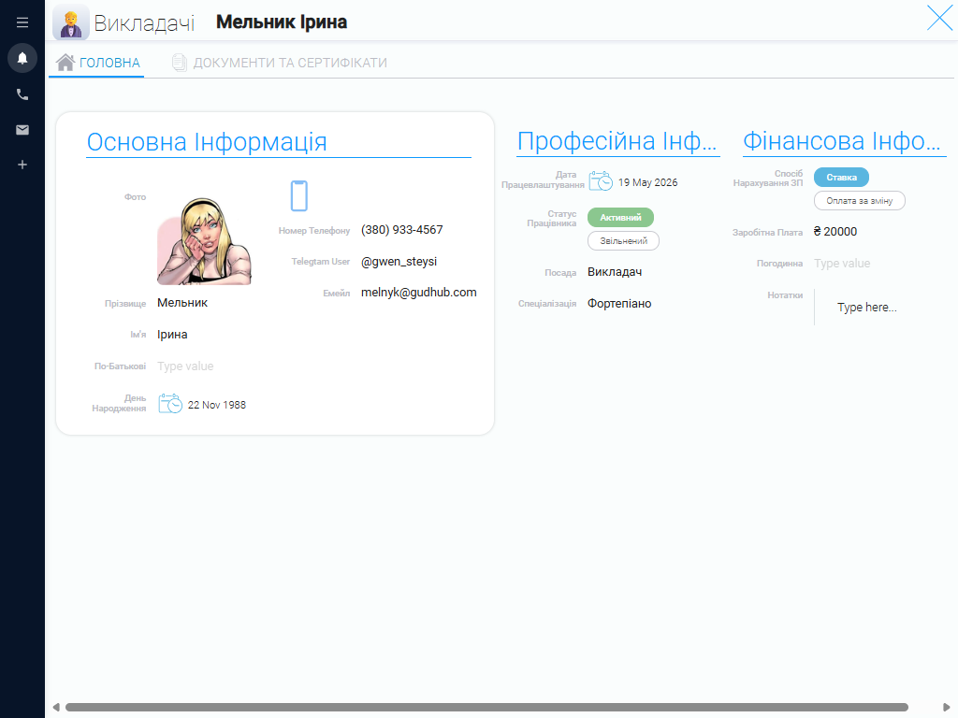Open the mail envelope icon in sidebar

22,129
